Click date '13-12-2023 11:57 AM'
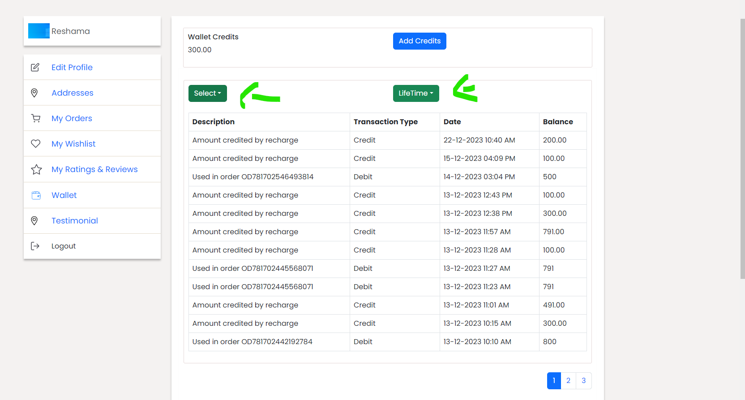The width and height of the screenshot is (745, 400). [x=477, y=232]
